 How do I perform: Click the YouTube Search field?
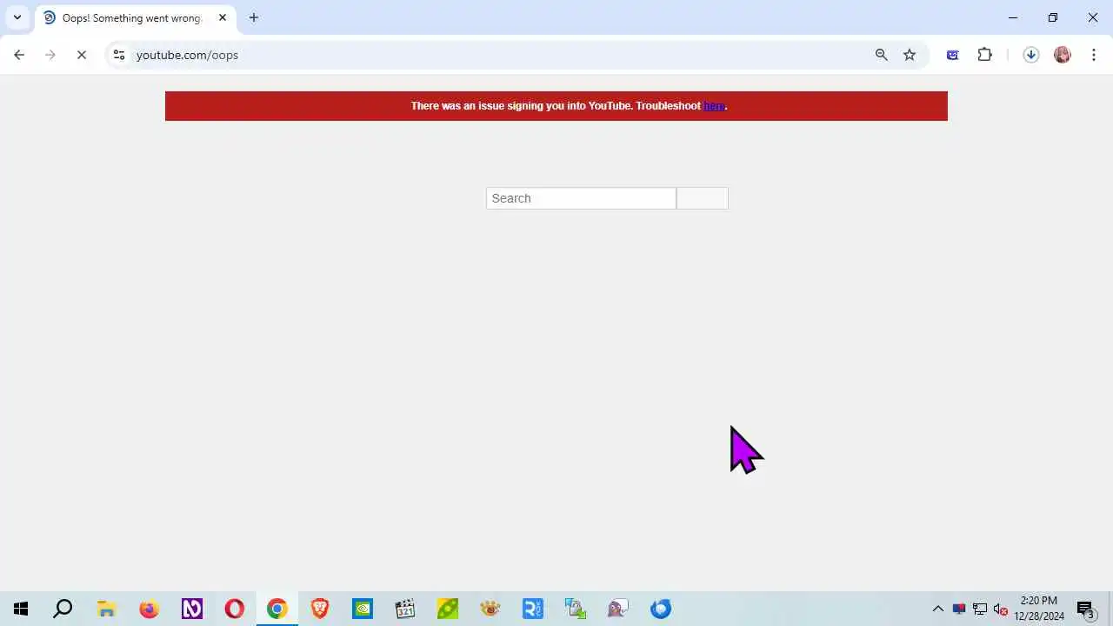[581, 198]
